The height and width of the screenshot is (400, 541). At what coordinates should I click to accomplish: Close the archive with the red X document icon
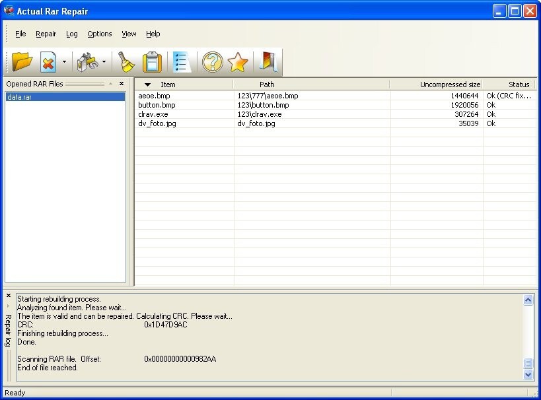46,61
